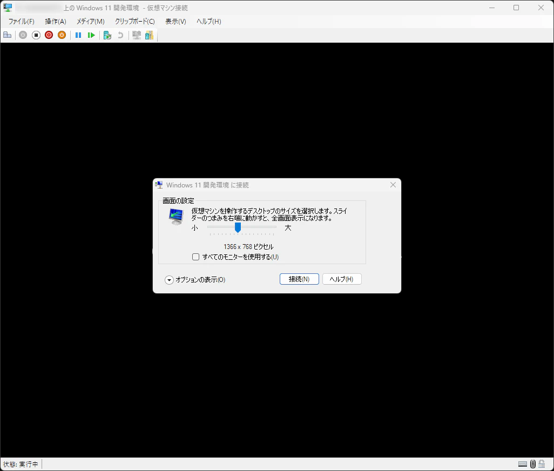Expand オプションの表示(O)

point(195,280)
